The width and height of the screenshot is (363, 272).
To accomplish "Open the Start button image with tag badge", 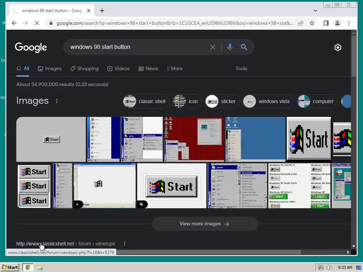I will [172, 186].
